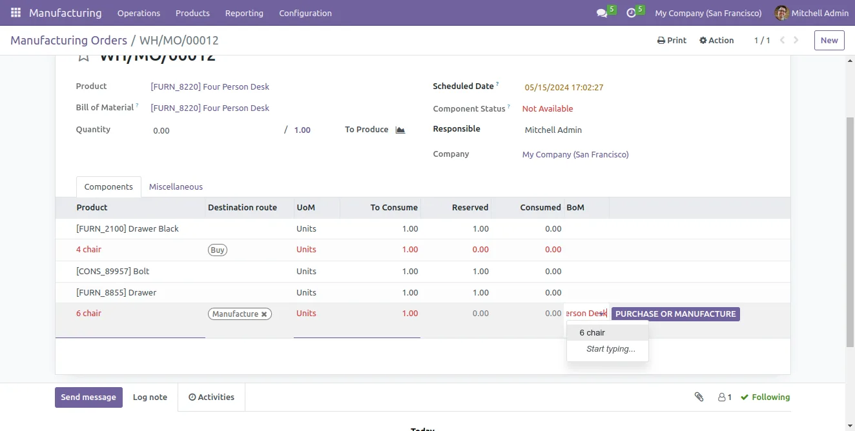Click the page vertical scrollbar
Viewport: 855px width, 431px height.
tap(850, 232)
